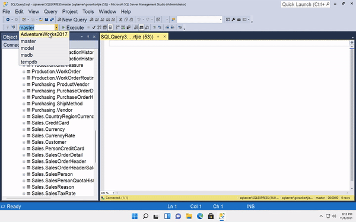This screenshot has width=356, height=222.
Task: Open the Tools menu
Action: click(x=88, y=12)
